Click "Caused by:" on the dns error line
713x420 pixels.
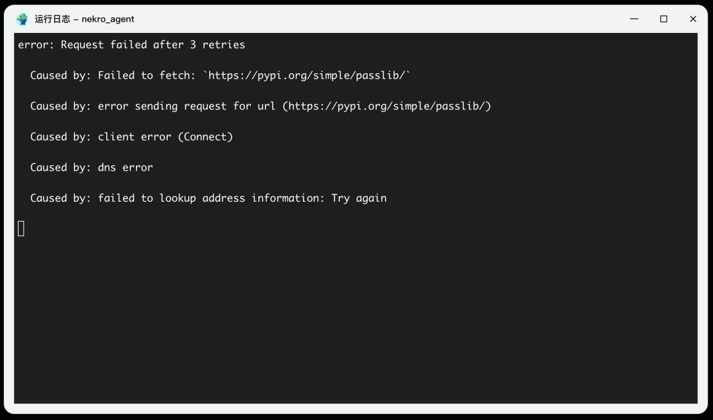pyautogui.click(x=61, y=167)
